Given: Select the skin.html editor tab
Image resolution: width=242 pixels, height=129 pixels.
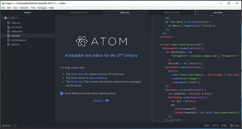Looking at the screenshot, I should click(x=218, y=13).
